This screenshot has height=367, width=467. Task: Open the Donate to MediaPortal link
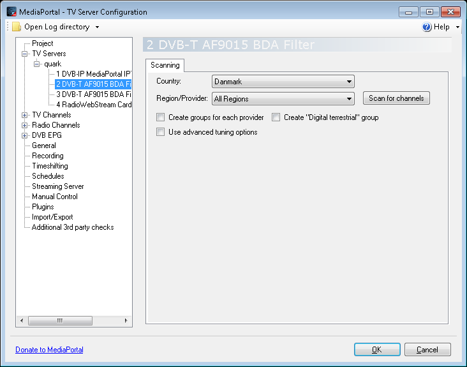pos(49,349)
